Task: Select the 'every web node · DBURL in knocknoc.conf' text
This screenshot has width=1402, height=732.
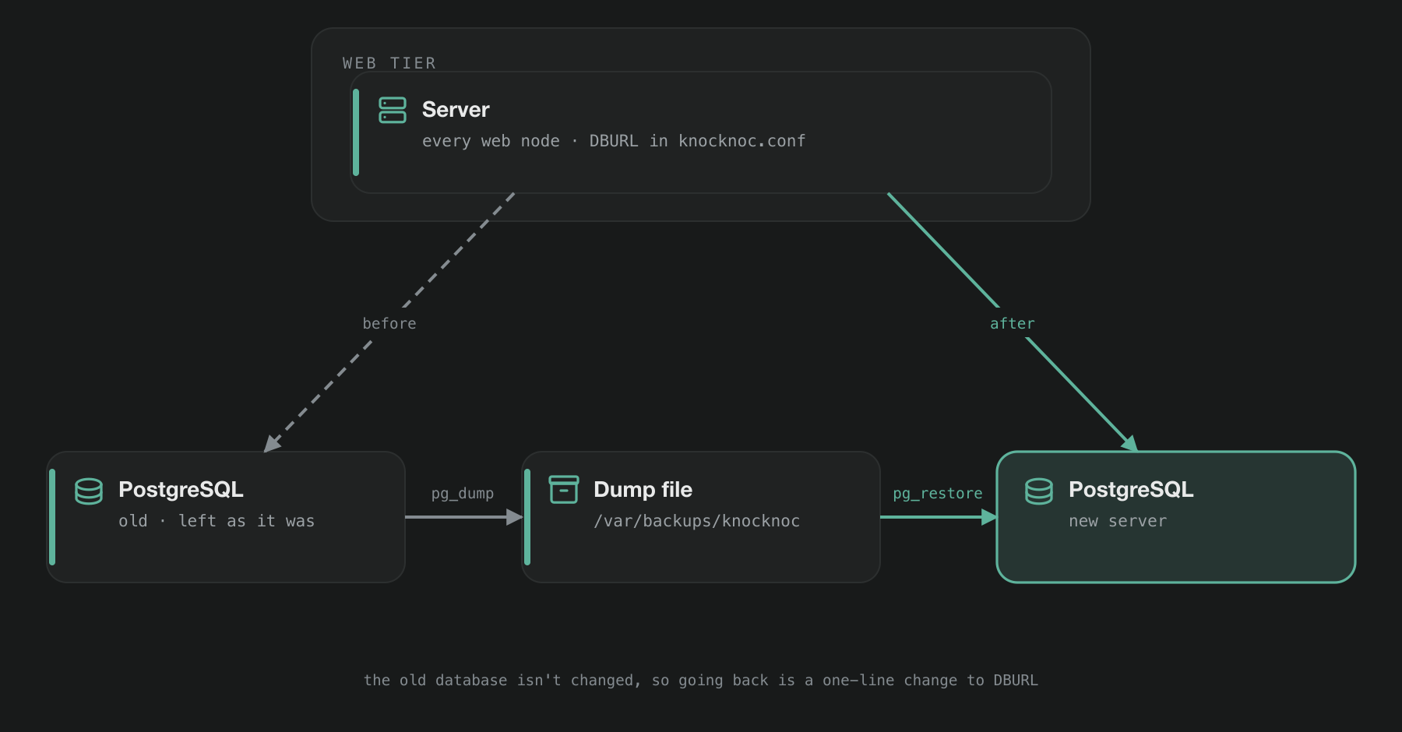Action: click(614, 141)
